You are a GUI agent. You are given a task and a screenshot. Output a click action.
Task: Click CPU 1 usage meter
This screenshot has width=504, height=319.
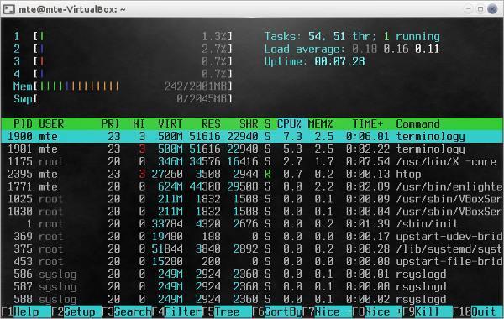coord(123,36)
